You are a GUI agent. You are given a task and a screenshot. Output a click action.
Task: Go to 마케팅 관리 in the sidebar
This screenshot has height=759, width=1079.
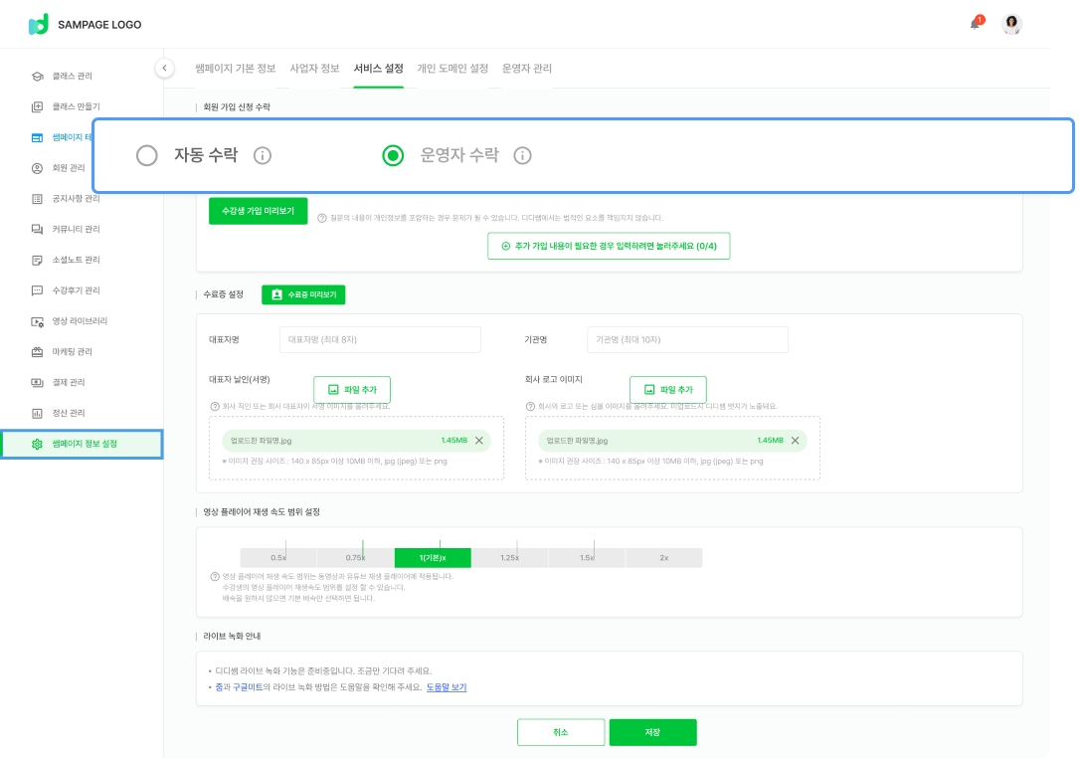[73, 352]
